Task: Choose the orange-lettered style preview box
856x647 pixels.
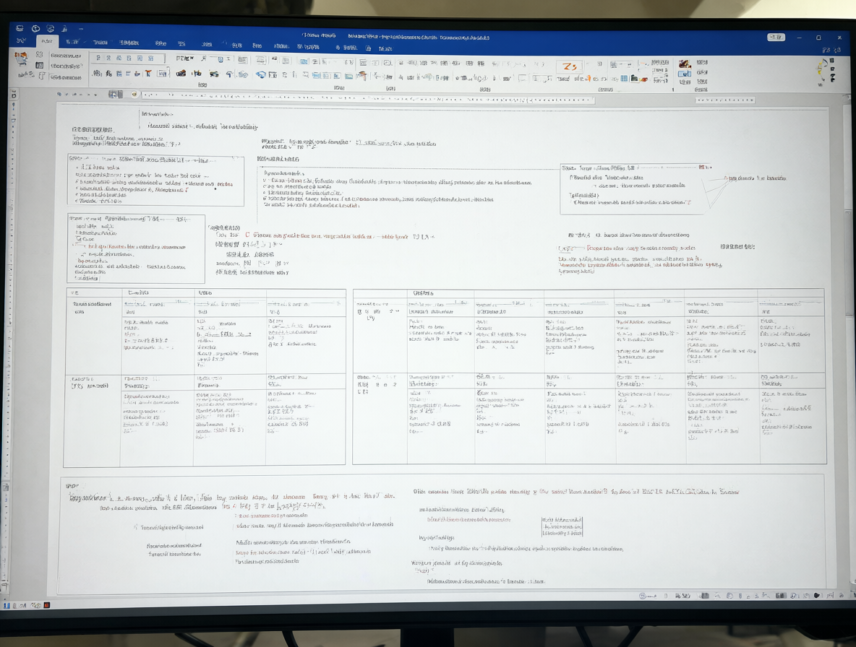Action: click(570, 66)
